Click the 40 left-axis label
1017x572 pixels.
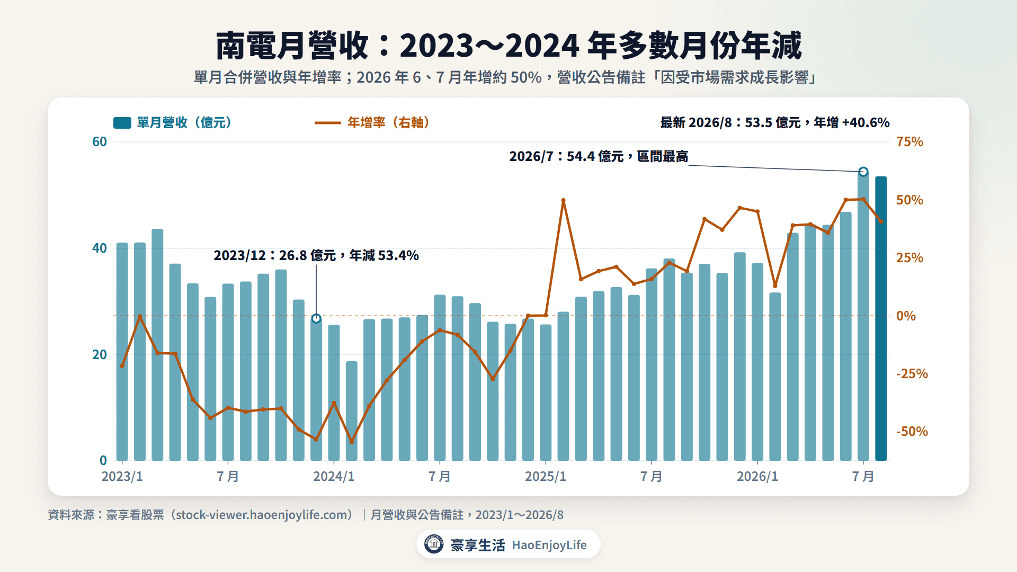point(100,248)
